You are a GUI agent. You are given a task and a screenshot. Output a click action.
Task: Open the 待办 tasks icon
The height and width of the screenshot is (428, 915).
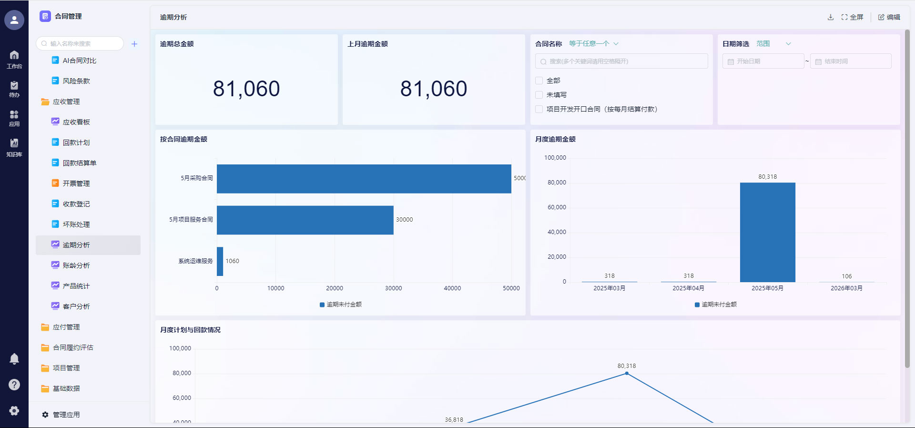(x=14, y=88)
